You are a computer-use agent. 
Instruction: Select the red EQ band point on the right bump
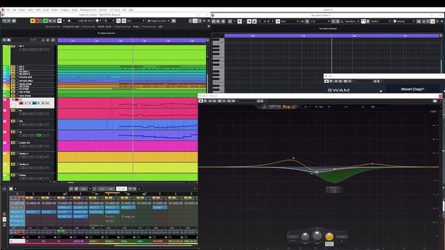pyautogui.click(x=373, y=164)
